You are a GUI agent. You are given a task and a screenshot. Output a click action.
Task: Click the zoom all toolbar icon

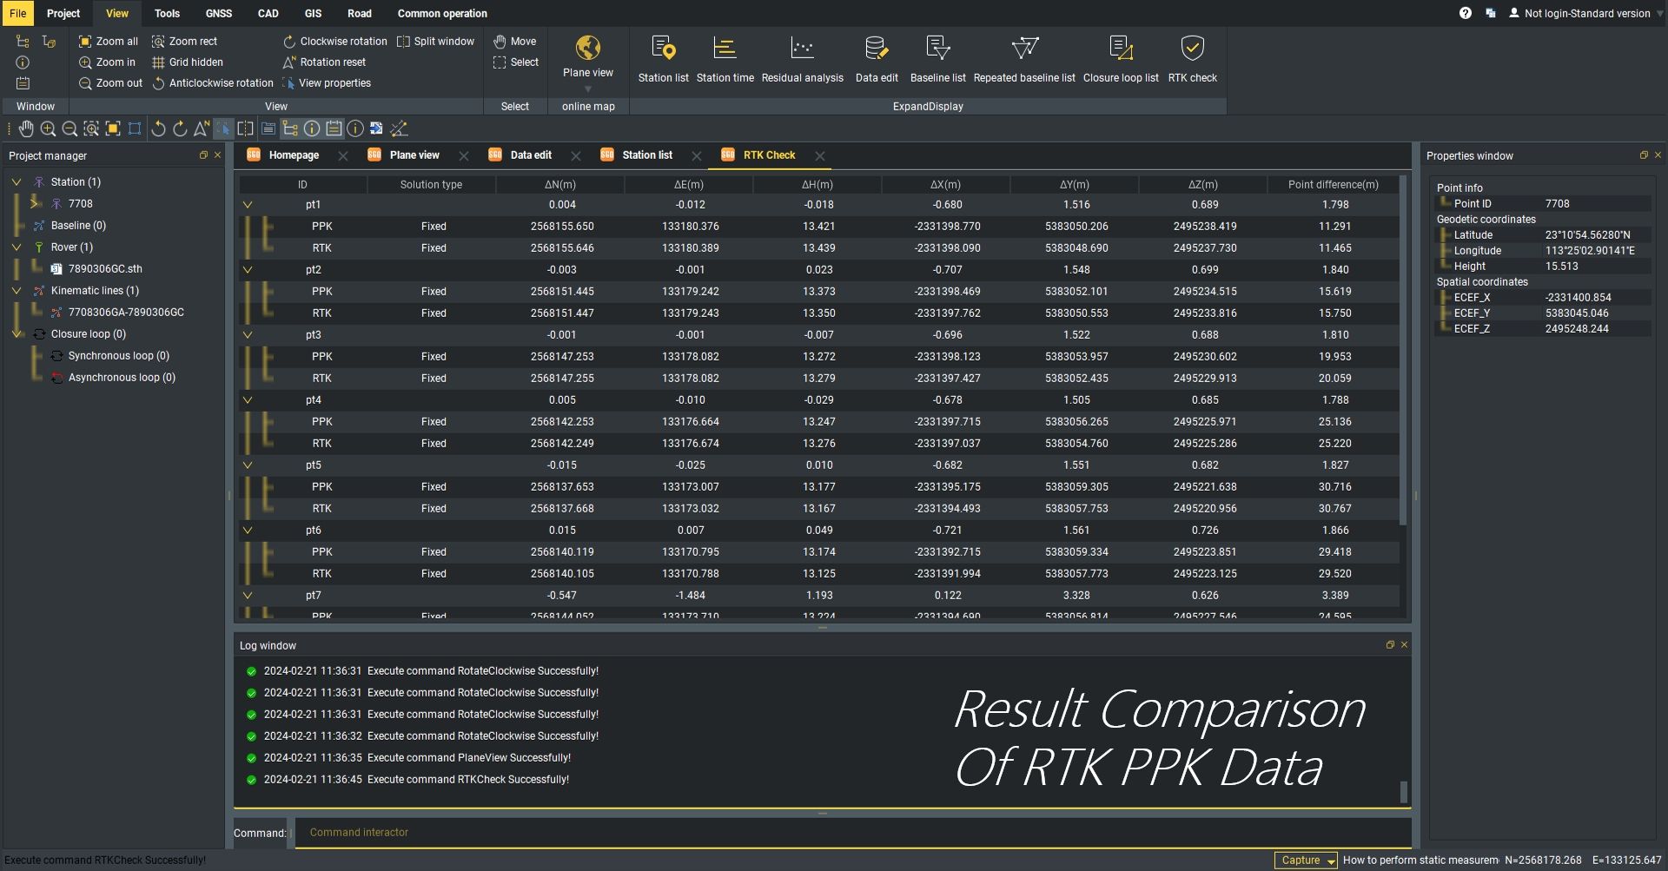click(113, 129)
